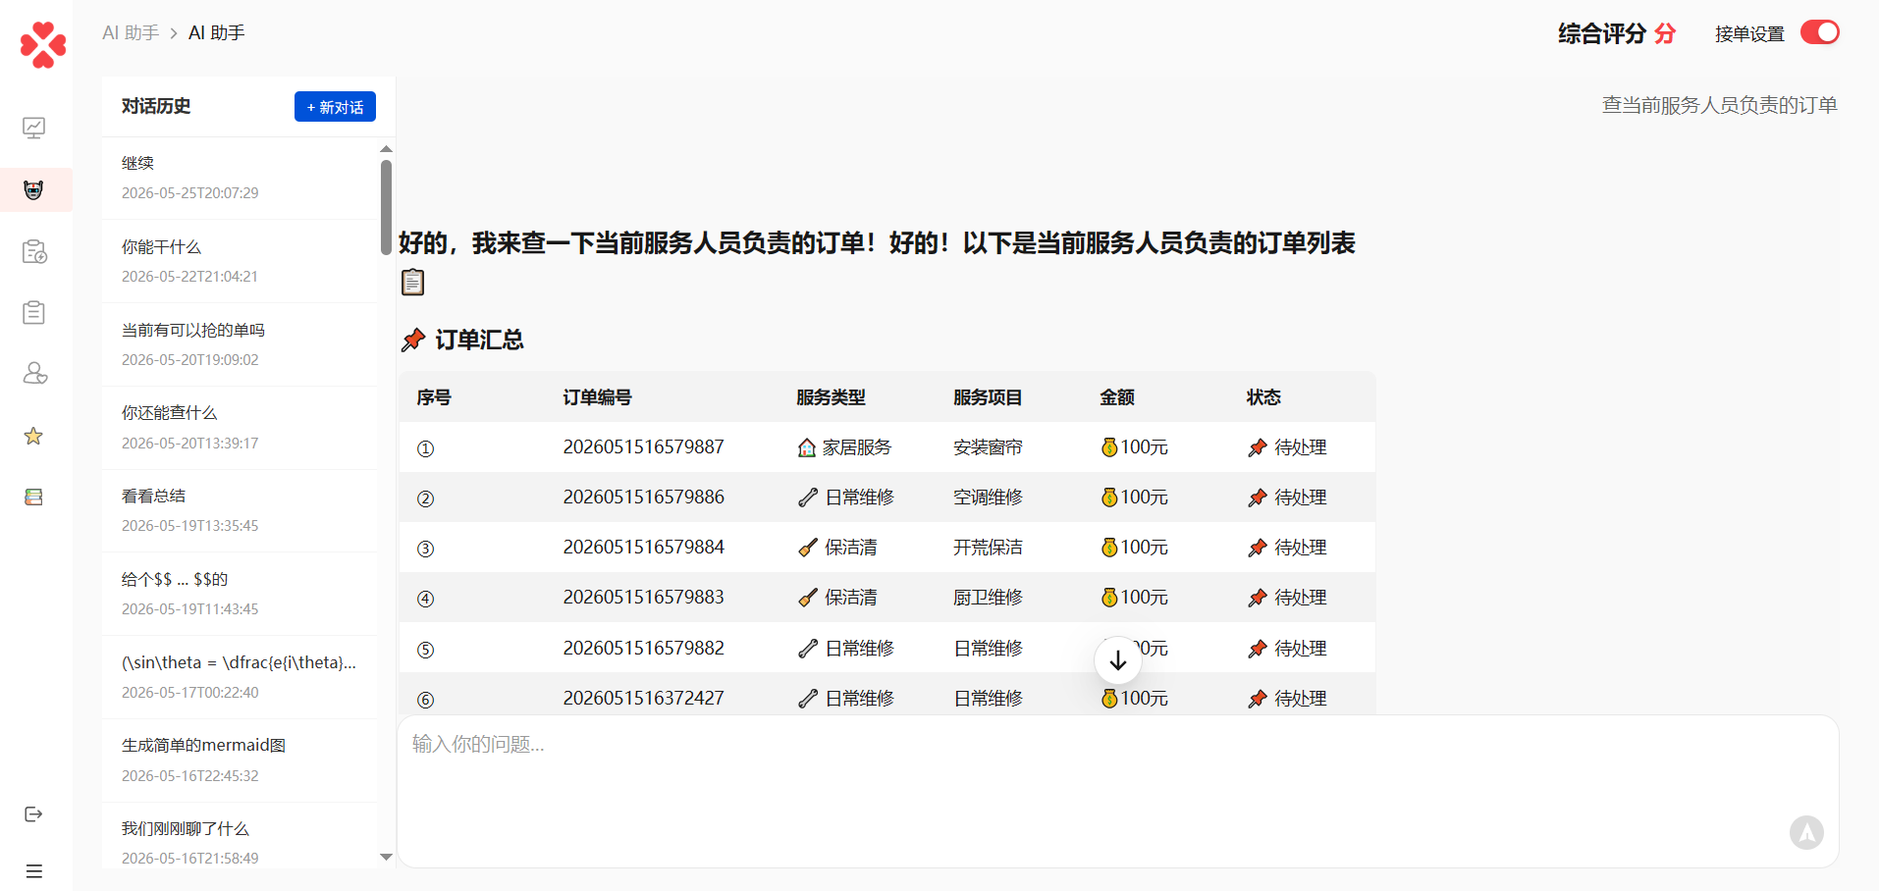Open the 当前有可以抢的单吗 conversation
This screenshot has height=891, width=1879.
click(240, 344)
